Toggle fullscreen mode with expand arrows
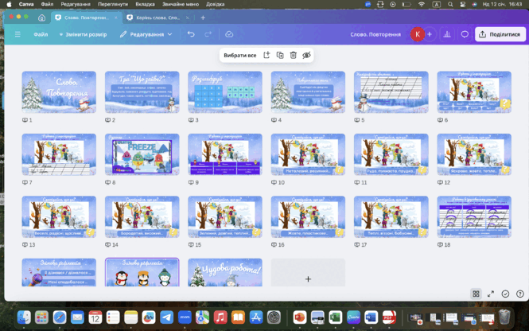 tap(491, 294)
